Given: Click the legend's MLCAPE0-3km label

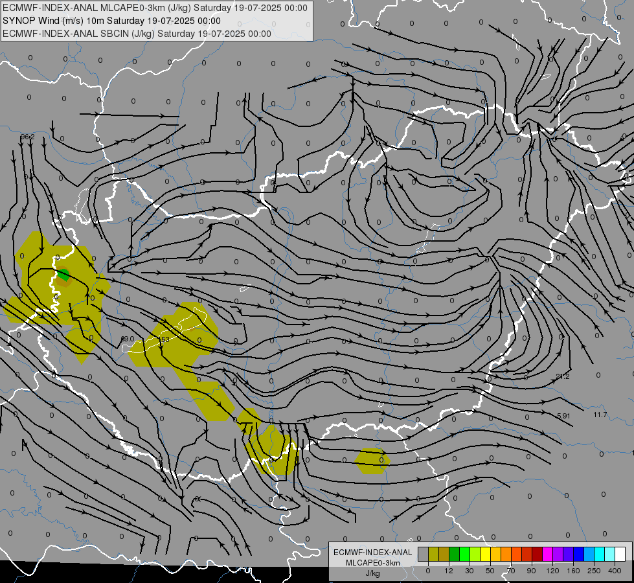Looking at the screenshot, I should (x=373, y=563).
